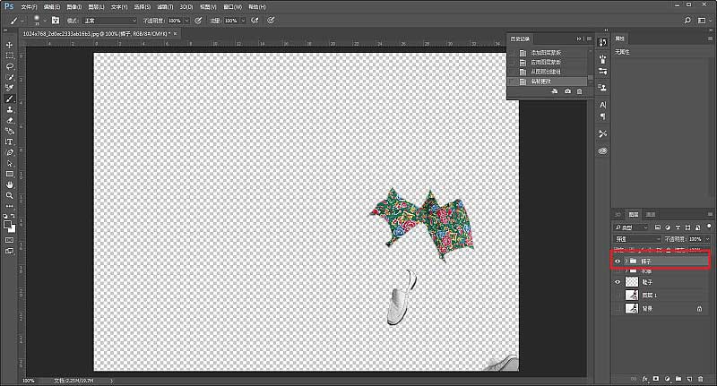Open the brush preset picker arrow
The height and width of the screenshot is (386, 717).
44,21
